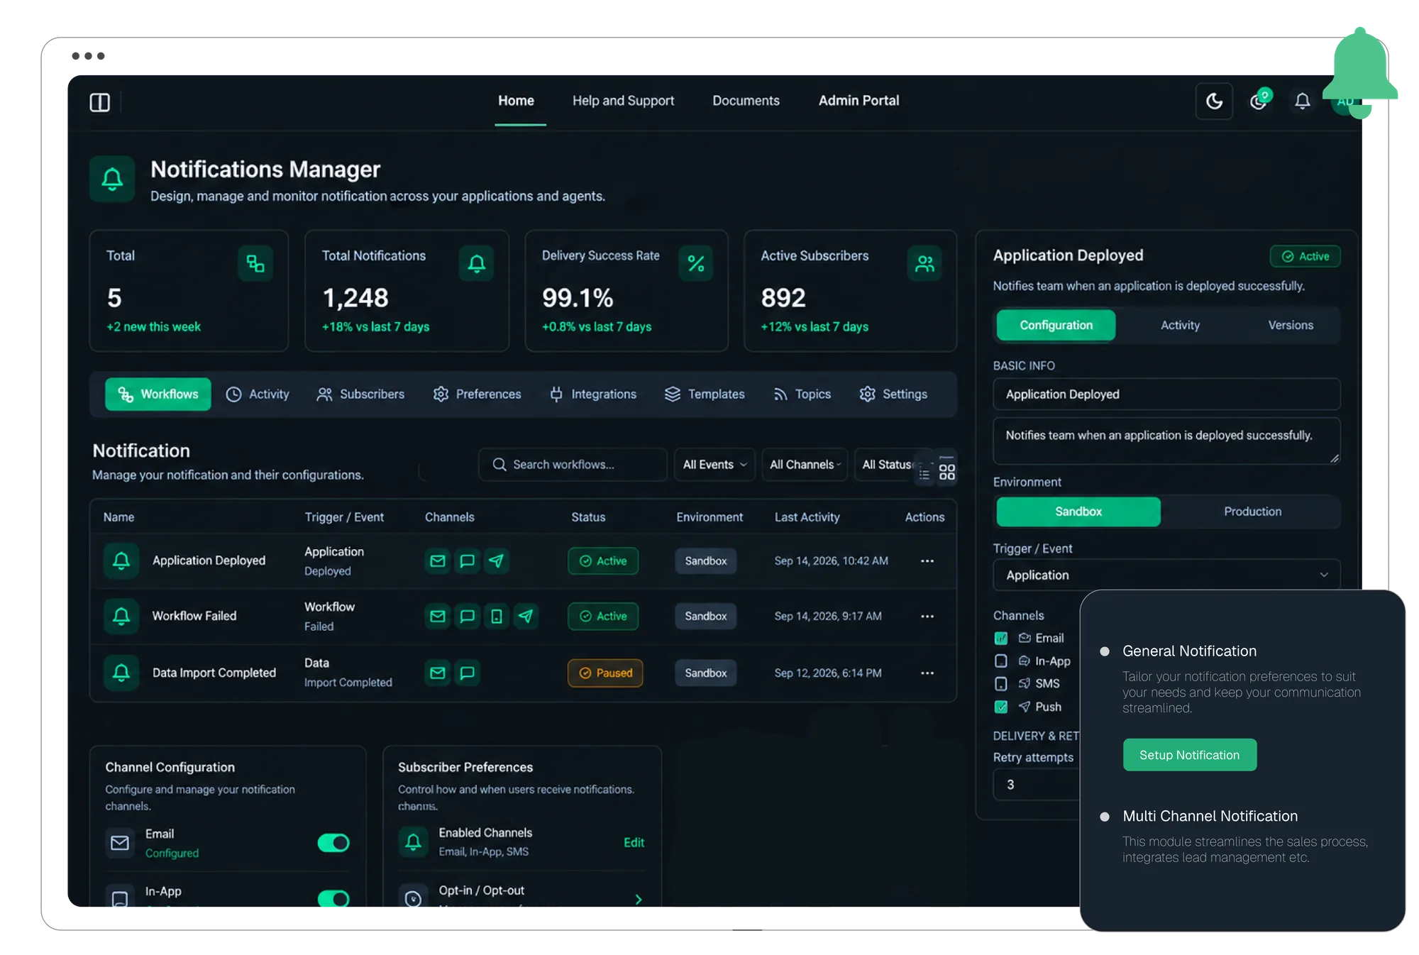Select the Production environment option

click(1252, 512)
